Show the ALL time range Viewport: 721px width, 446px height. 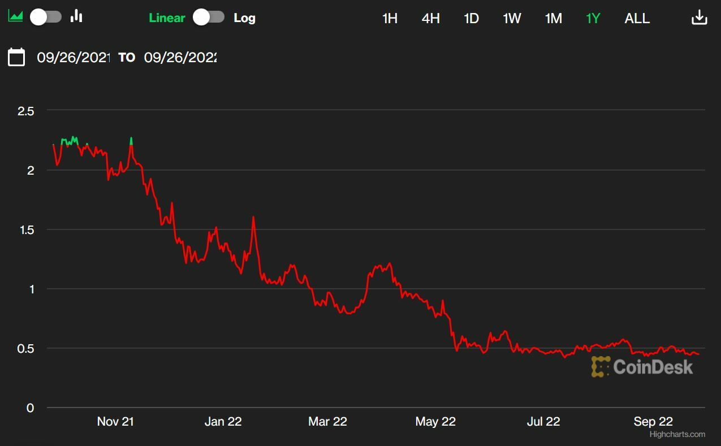(637, 19)
